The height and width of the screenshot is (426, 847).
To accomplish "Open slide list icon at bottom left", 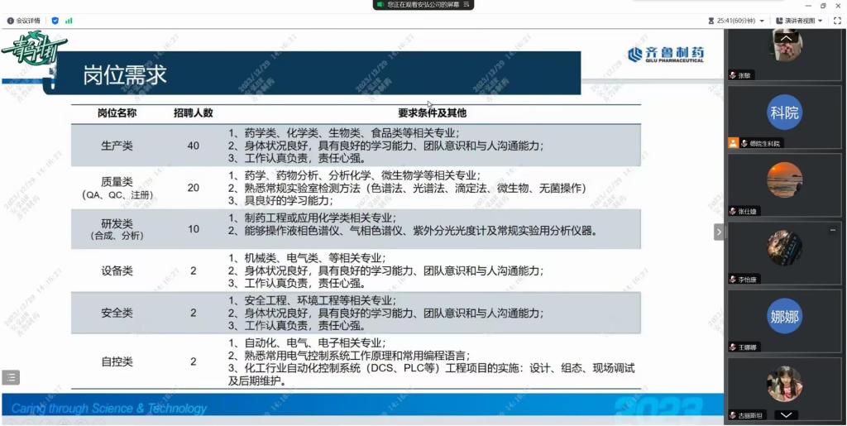I will click(10, 377).
